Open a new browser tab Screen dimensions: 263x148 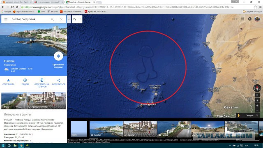99,2
